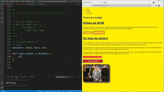Open the File menu

[x=4, y=1]
